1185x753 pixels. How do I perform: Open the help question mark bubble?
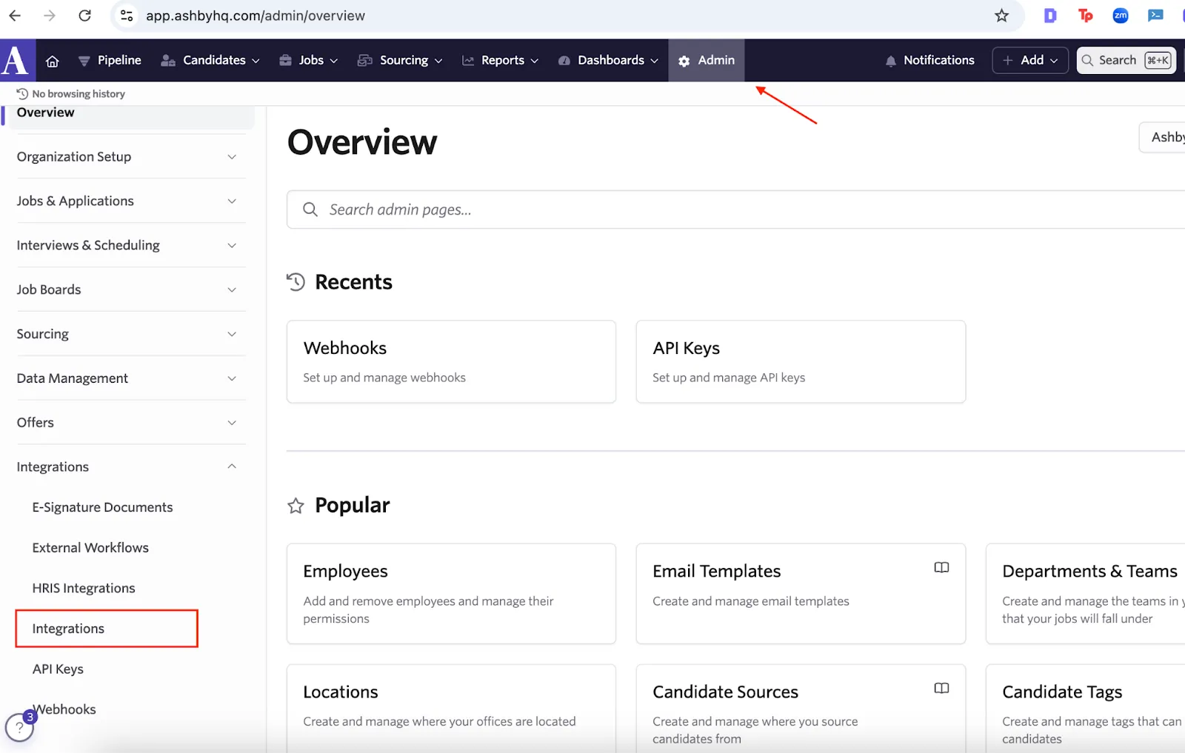point(19,727)
